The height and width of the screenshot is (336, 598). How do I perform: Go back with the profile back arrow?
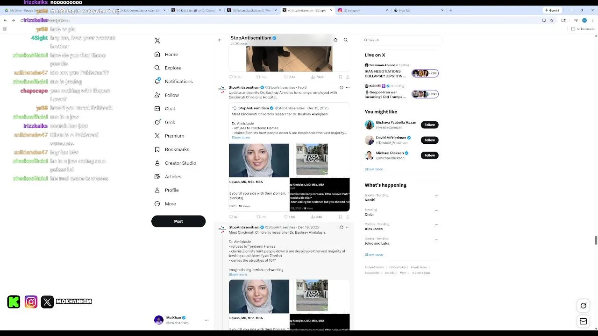[220, 40]
